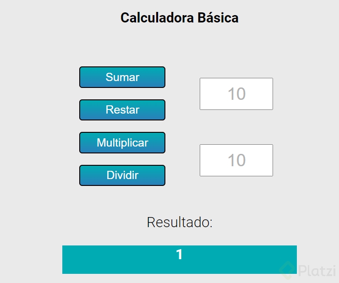Divide the values with Dividir
339x283 pixels.
pos(122,175)
